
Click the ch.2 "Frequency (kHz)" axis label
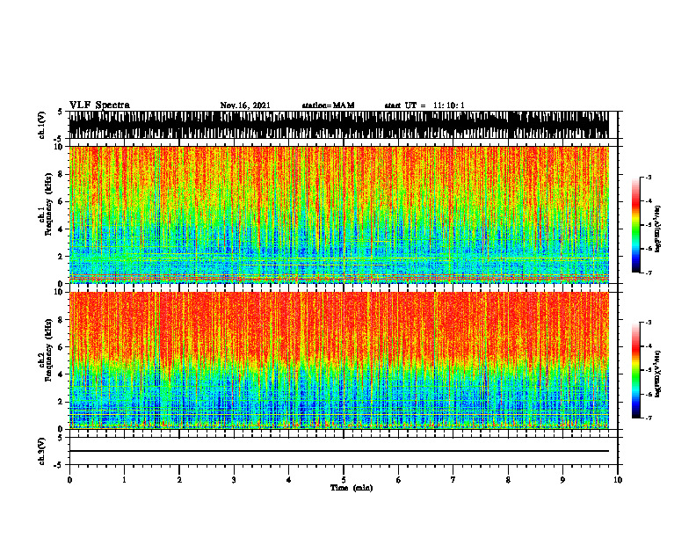pos(48,350)
